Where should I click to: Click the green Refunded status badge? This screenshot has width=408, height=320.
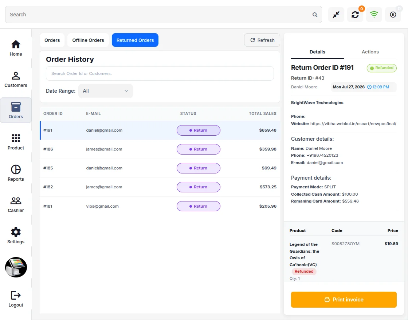(382, 68)
